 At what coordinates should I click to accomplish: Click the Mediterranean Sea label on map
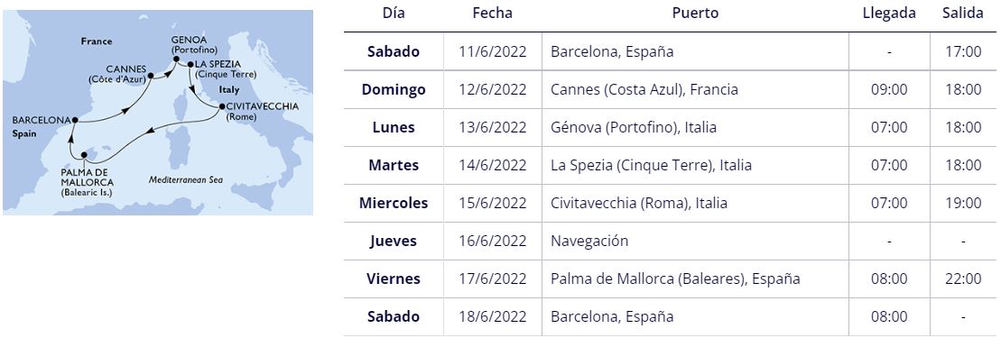point(185,180)
